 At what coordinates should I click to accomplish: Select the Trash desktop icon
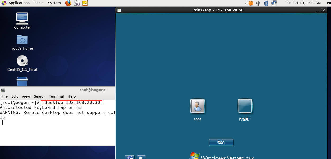click(x=22, y=81)
